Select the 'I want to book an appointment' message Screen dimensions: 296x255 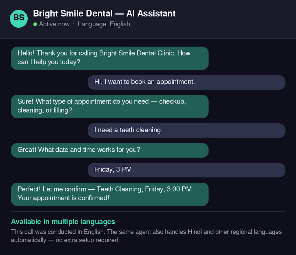pos(186,82)
